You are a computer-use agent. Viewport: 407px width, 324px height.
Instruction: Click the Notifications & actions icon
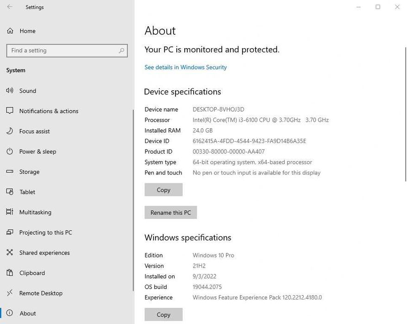[x=10, y=111]
